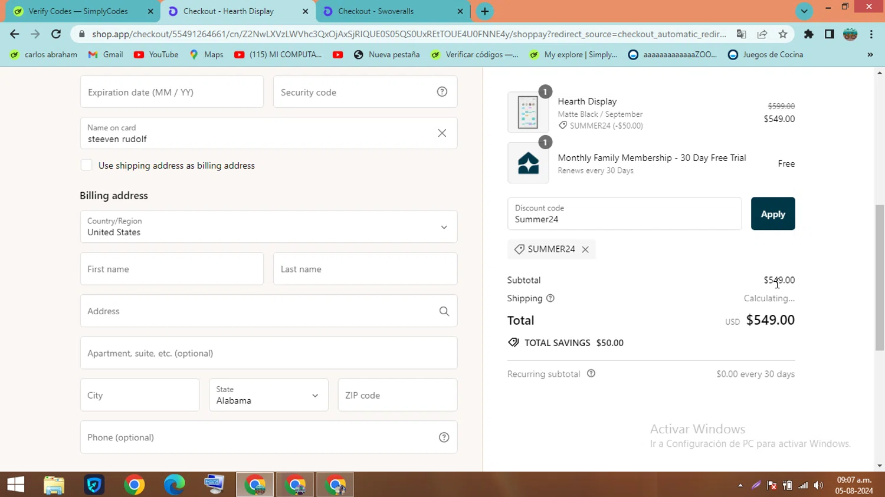This screenshot has height=497, width=885.
Task: Close the Verify Codes tab
Action: click(x=150, y=11)
